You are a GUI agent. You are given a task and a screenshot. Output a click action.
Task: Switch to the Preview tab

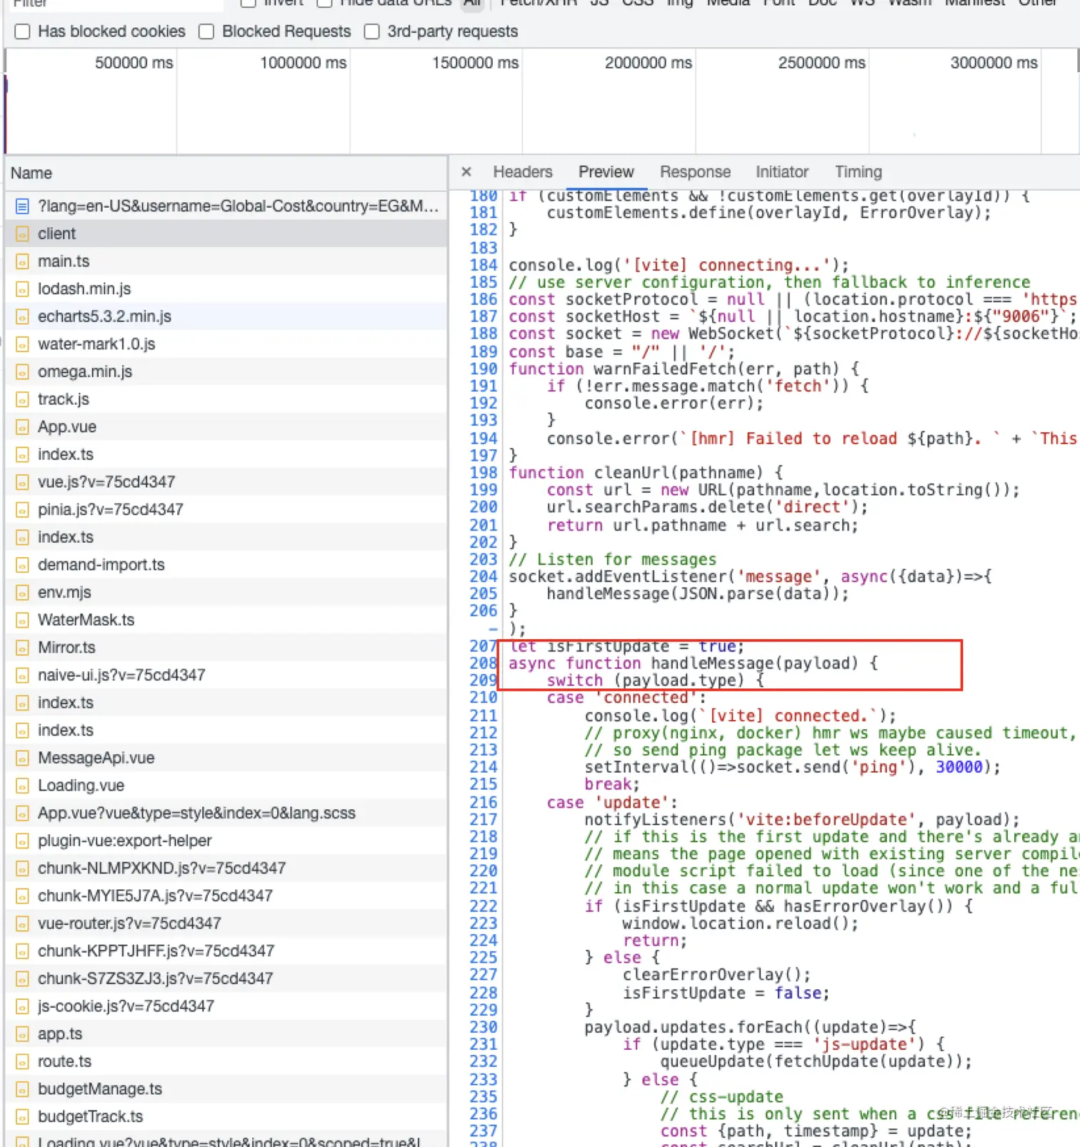point(606,172)
